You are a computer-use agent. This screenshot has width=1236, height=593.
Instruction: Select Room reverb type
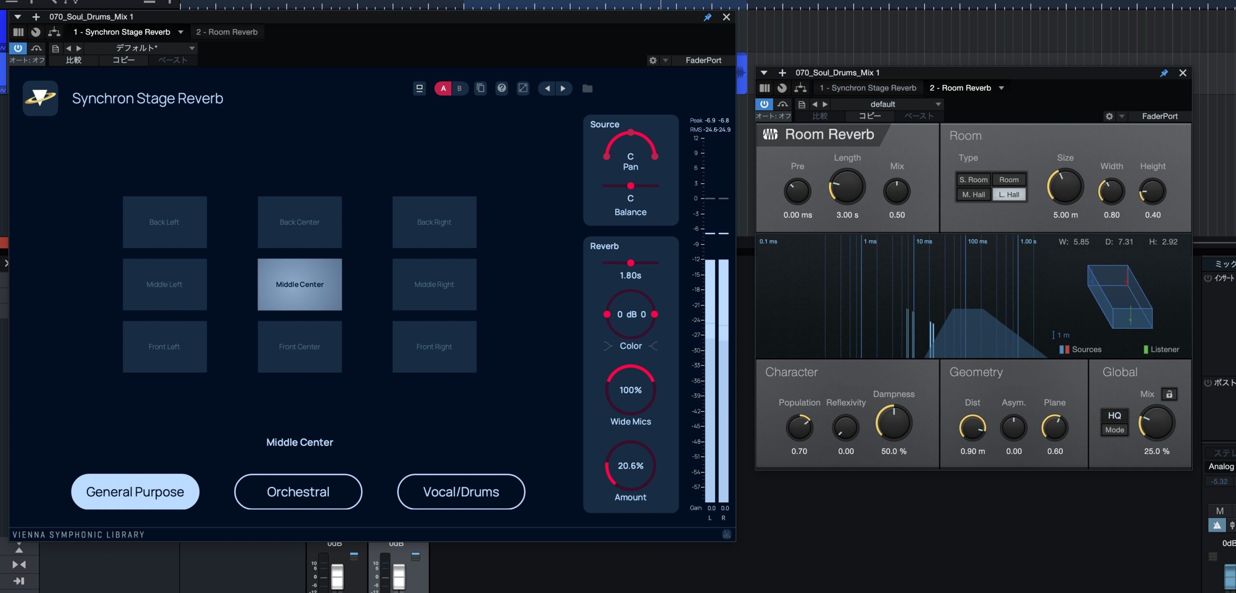pos(1009,179)
